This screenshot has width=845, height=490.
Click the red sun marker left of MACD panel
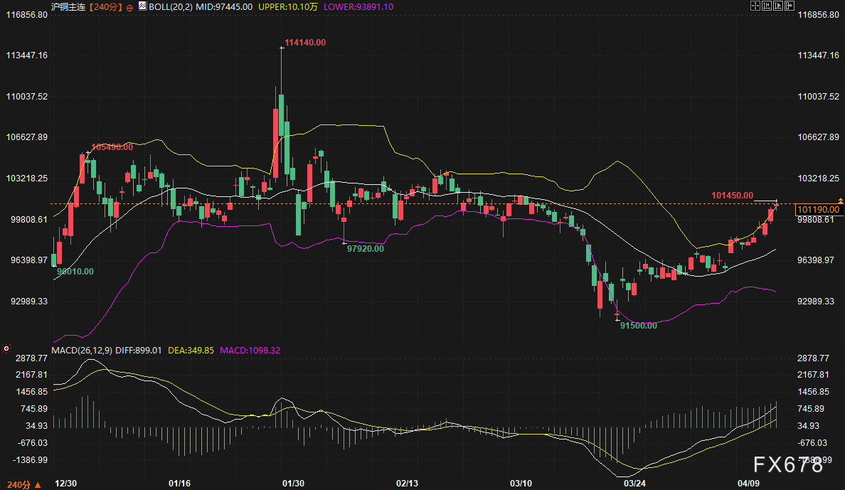6,348
